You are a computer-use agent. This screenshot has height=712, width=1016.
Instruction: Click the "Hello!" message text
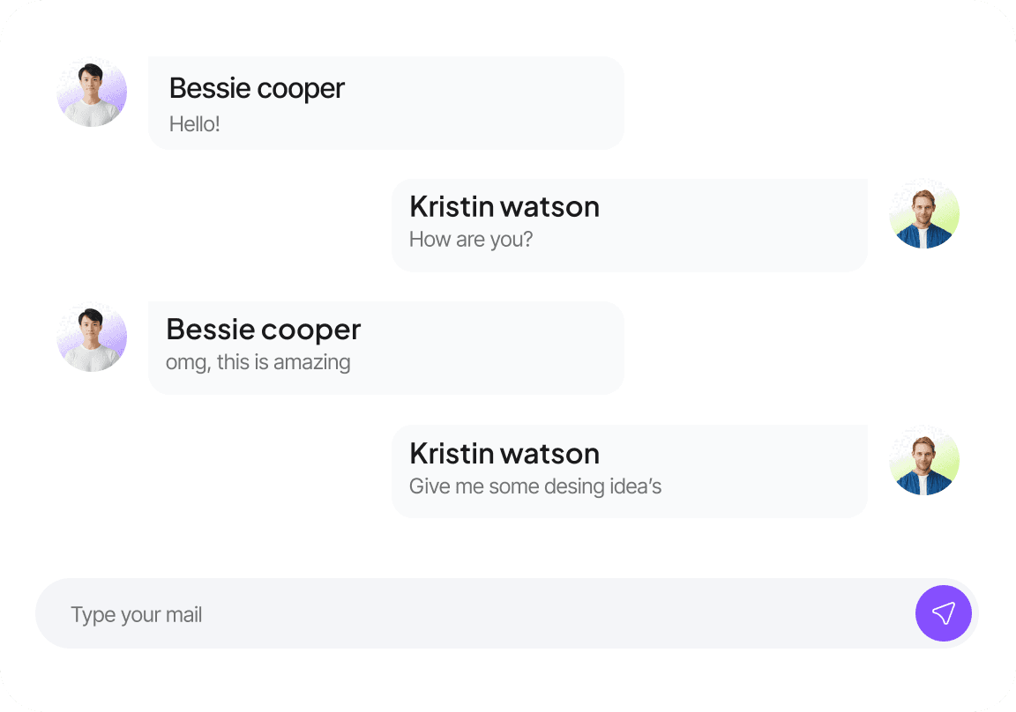click(194, 124)
